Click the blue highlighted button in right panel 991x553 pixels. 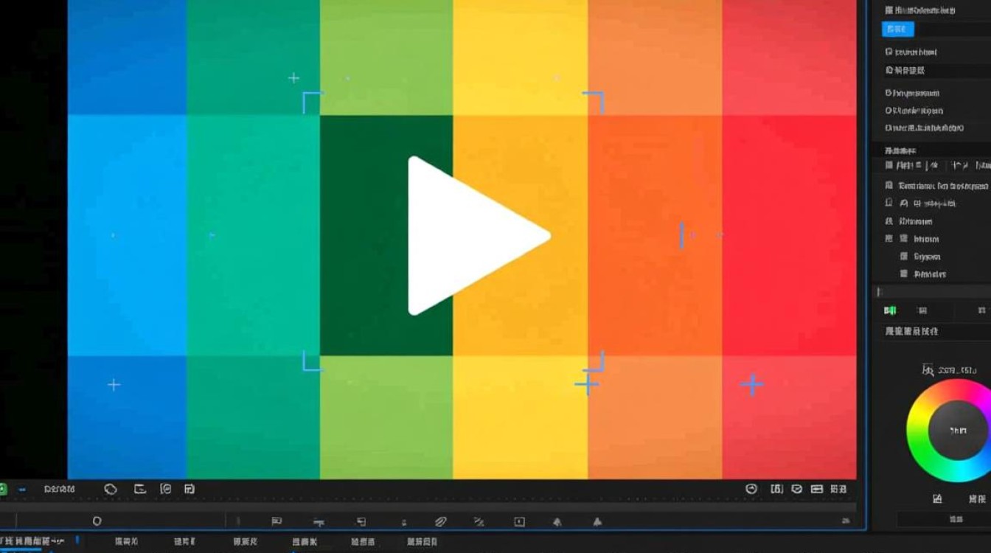[897, 29]
